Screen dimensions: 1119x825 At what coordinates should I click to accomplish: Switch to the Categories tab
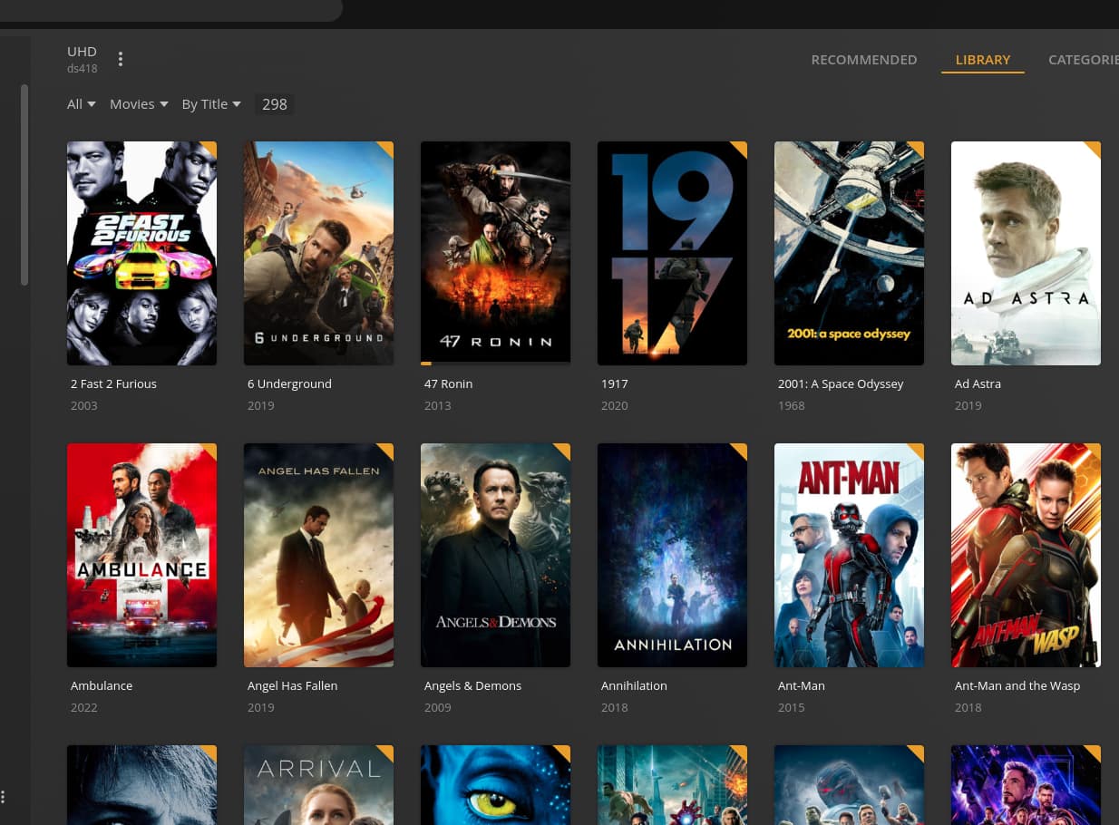click(x=1084, y=60)
